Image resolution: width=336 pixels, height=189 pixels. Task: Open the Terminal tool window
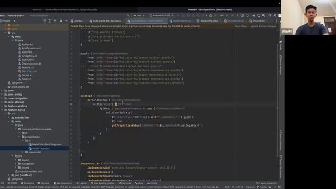(43, 183)
